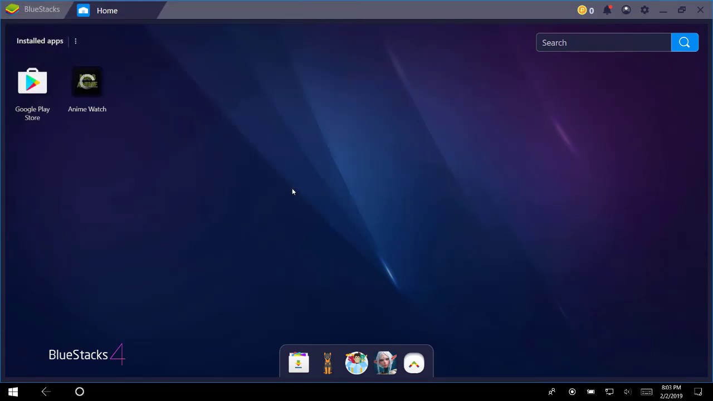Open the BlueStacks settings gear
713x401 pixels.
644,10
